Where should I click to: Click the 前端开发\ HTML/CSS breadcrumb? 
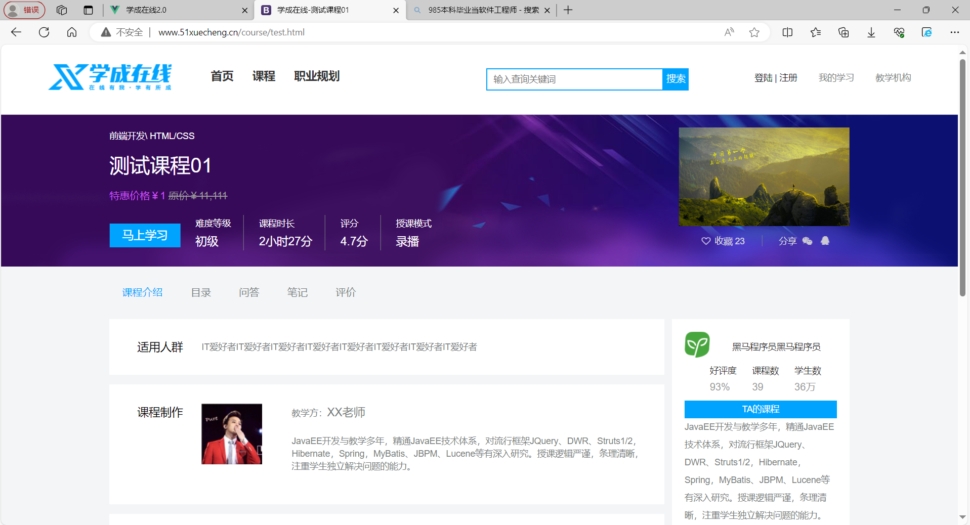coord(152,136)
